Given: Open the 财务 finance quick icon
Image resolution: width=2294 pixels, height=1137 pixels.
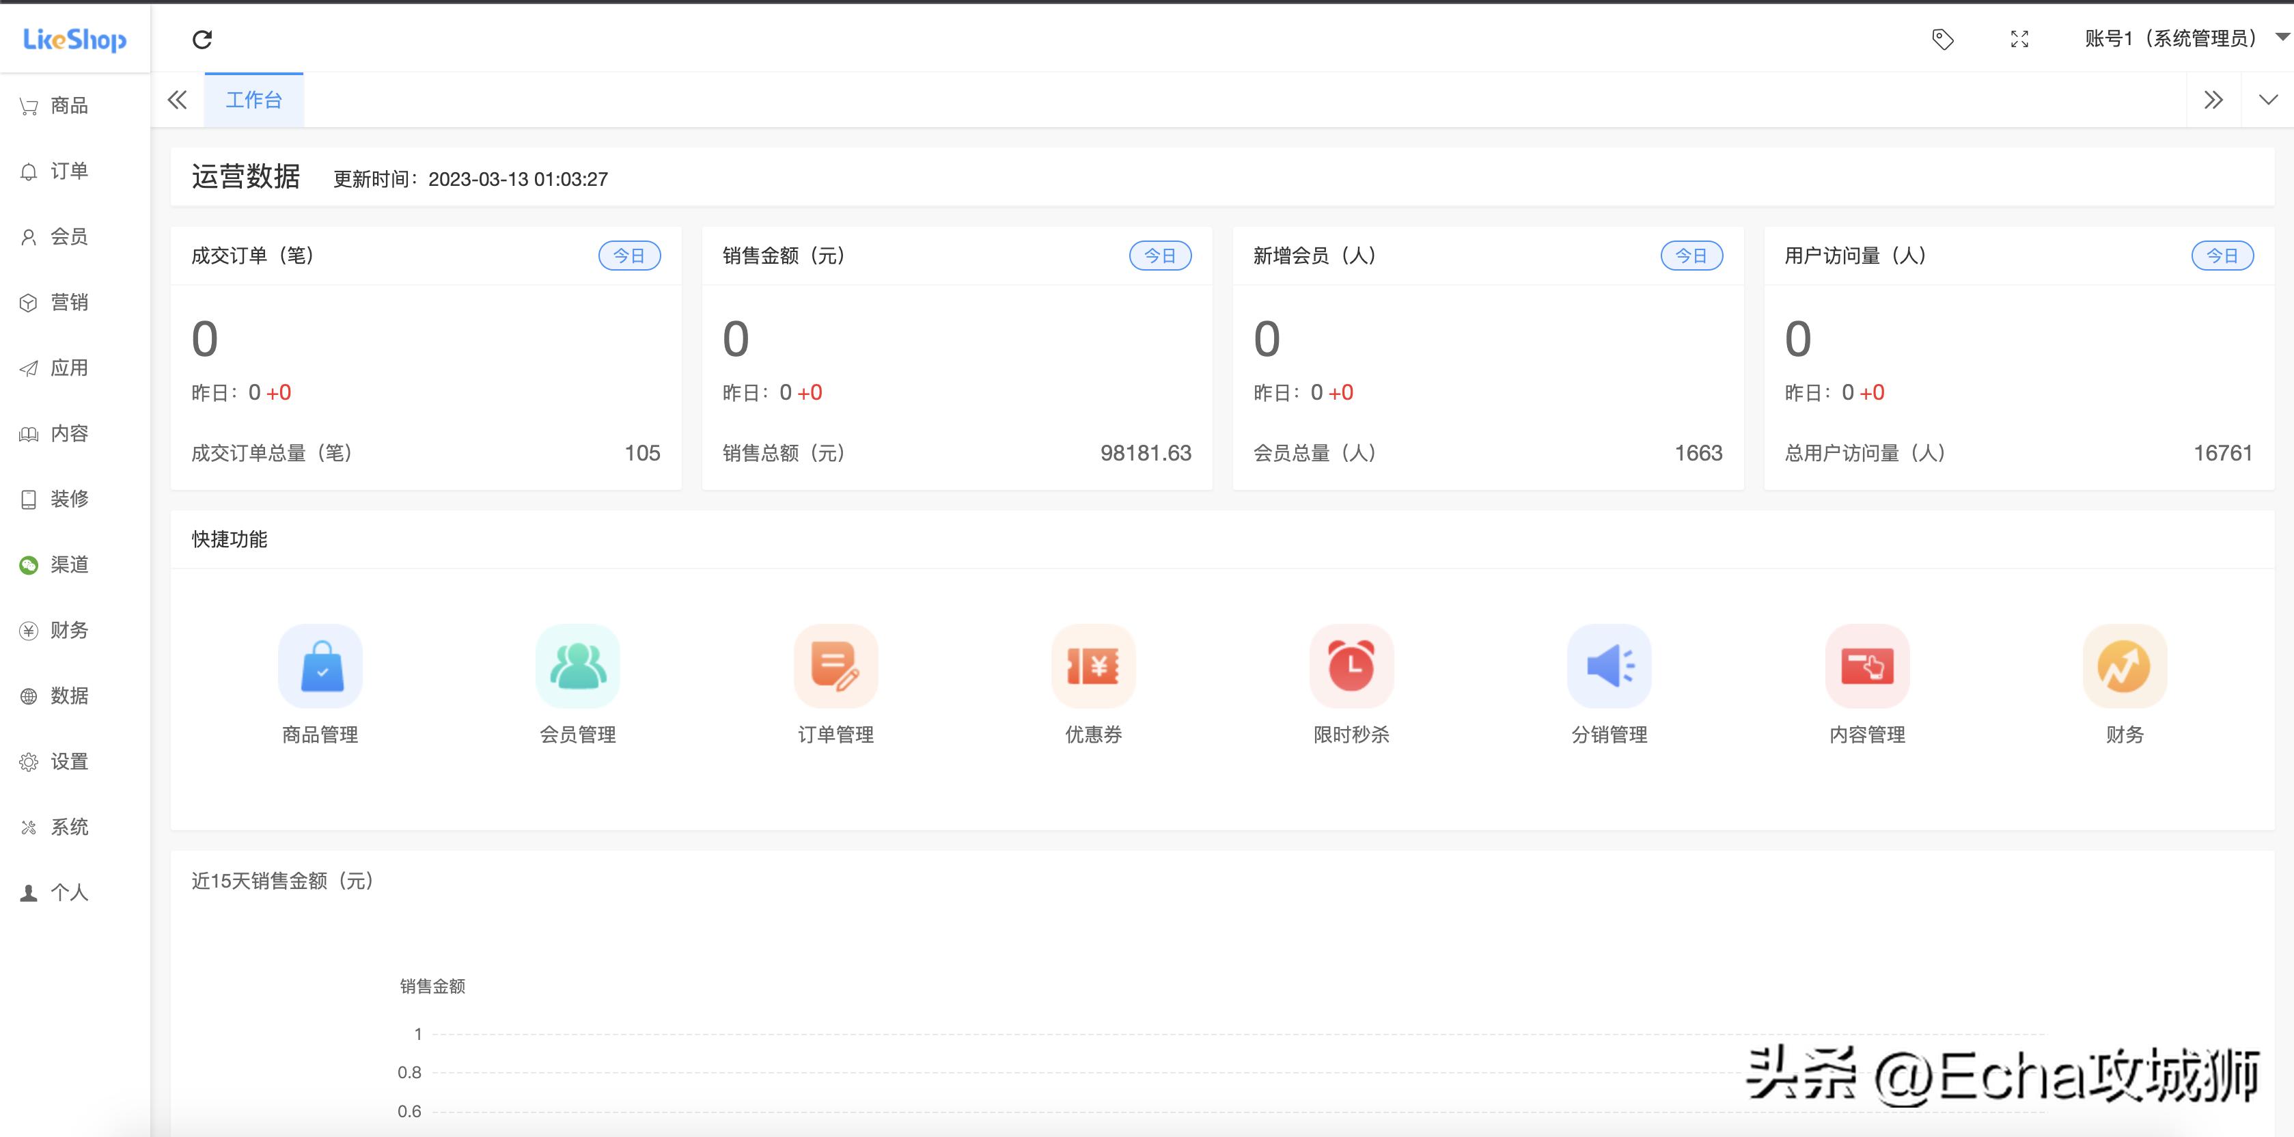Looking at the screenshot, I should [x=2124, y=666].
